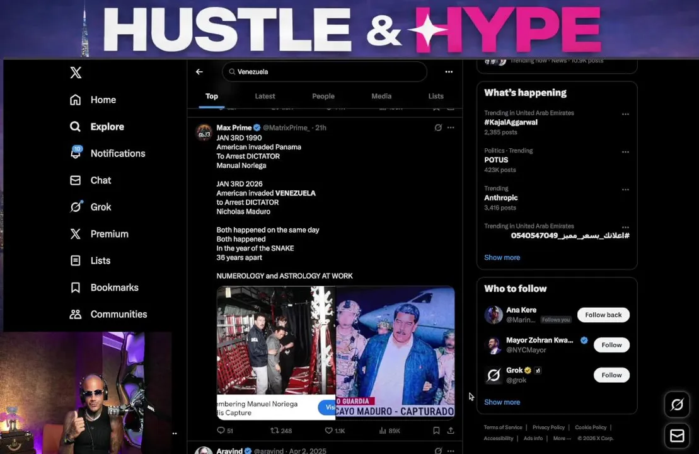Open Chat in the sidebar
Viewport: 699px width, 454px height.
(91, 180)
